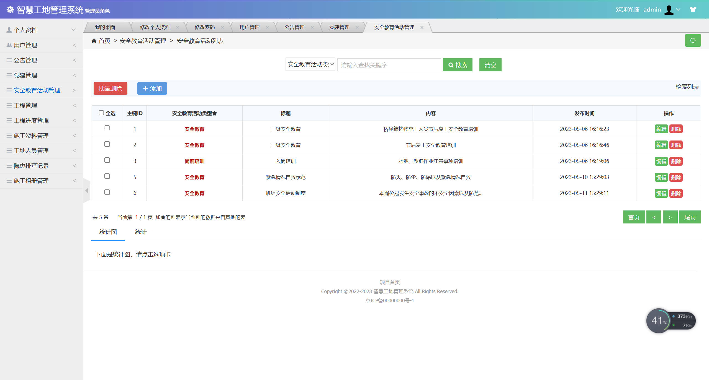The image size is (709, 380).
Task: Switch to the 统计一 tab
Action: (x=144, y=232)
